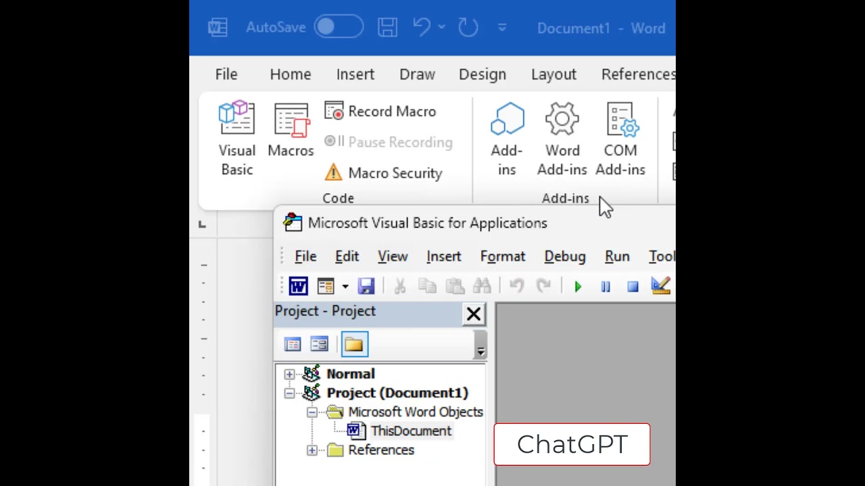Click View Object icon in Project panel

point(320,345)
